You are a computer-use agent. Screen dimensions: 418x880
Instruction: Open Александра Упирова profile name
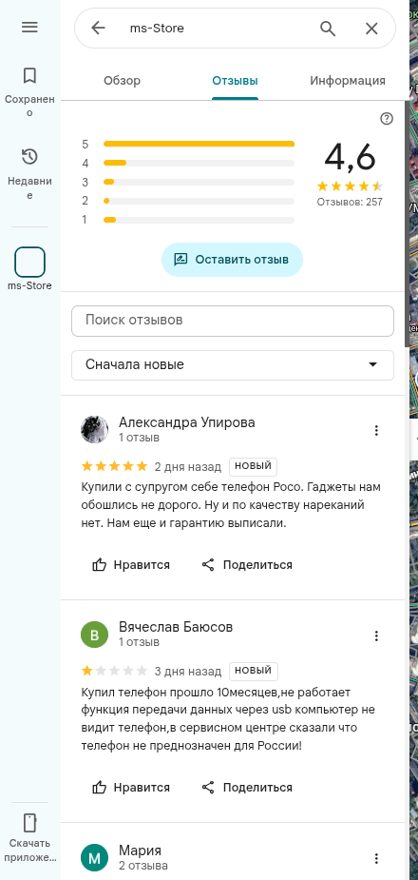(x=186, y=422)
